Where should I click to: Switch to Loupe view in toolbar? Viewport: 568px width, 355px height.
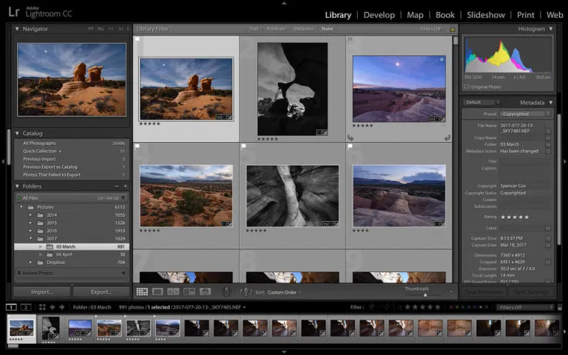[x=158, y=291]
